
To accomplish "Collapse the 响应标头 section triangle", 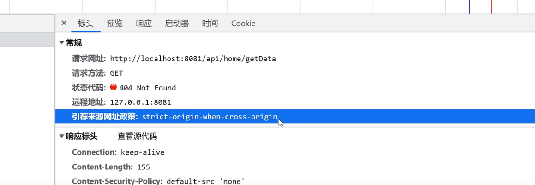I will click(x=62, y=137).
